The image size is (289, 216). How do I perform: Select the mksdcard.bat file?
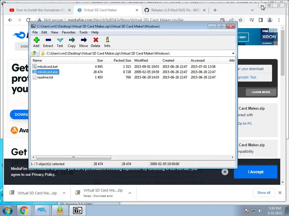[45, 66]
